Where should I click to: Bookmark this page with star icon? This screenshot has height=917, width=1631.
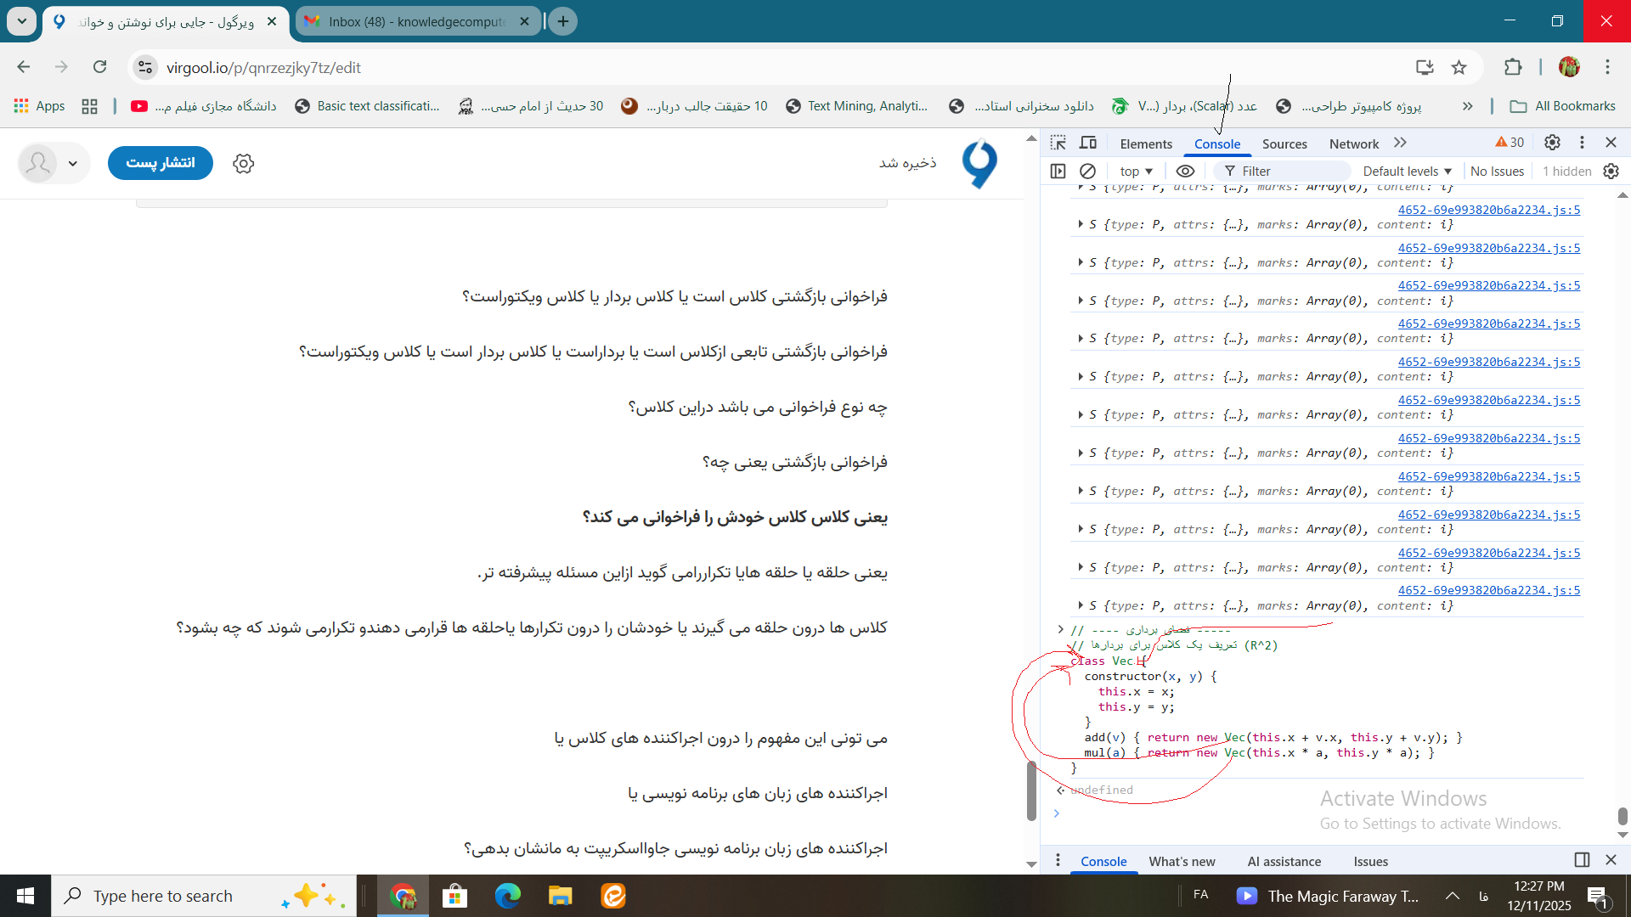coord(1459,67)
